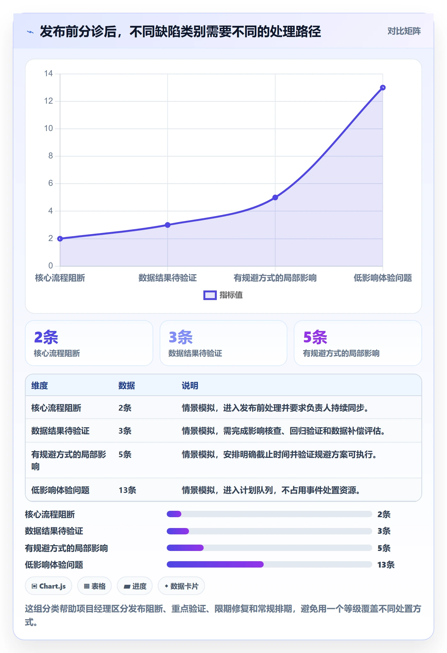Select the chart data point above 核心流程阻断

pos(60,238)
